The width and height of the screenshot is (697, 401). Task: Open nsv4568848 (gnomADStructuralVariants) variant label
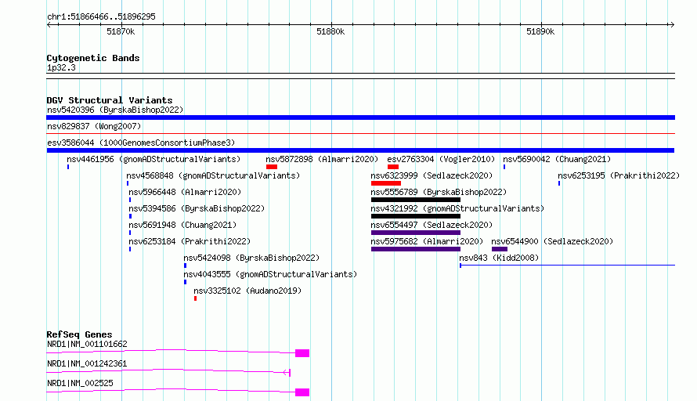tap(213, 175)
